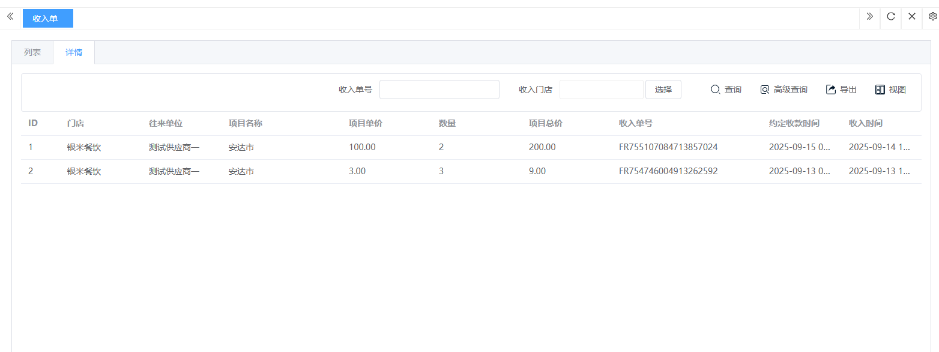
Task: Close the current tab with X icon
Action: click(x=911, y=17)
